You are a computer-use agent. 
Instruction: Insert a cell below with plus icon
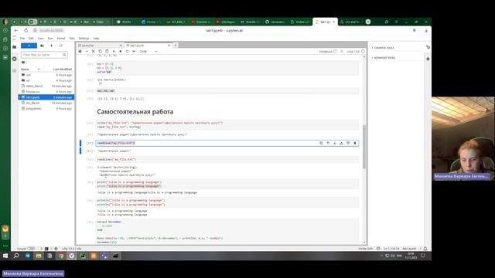click(x=87, y=52)
